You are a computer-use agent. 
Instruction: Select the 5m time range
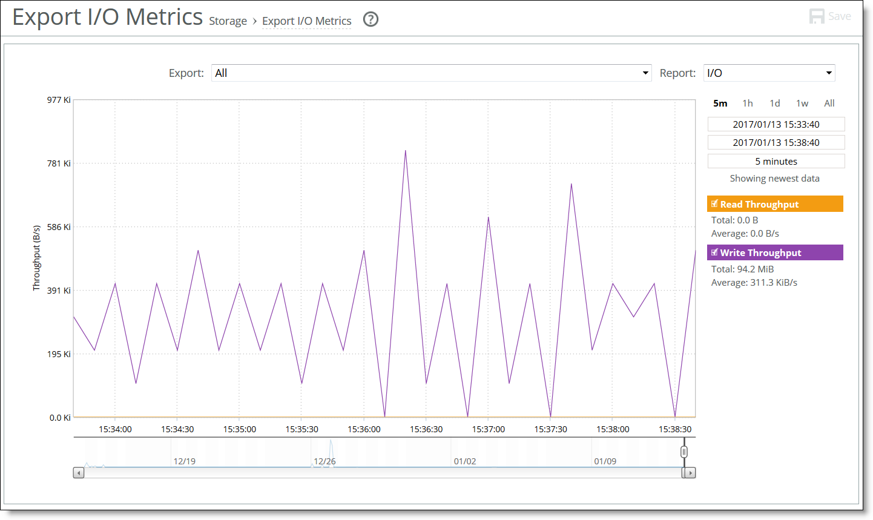coord(720,103)
